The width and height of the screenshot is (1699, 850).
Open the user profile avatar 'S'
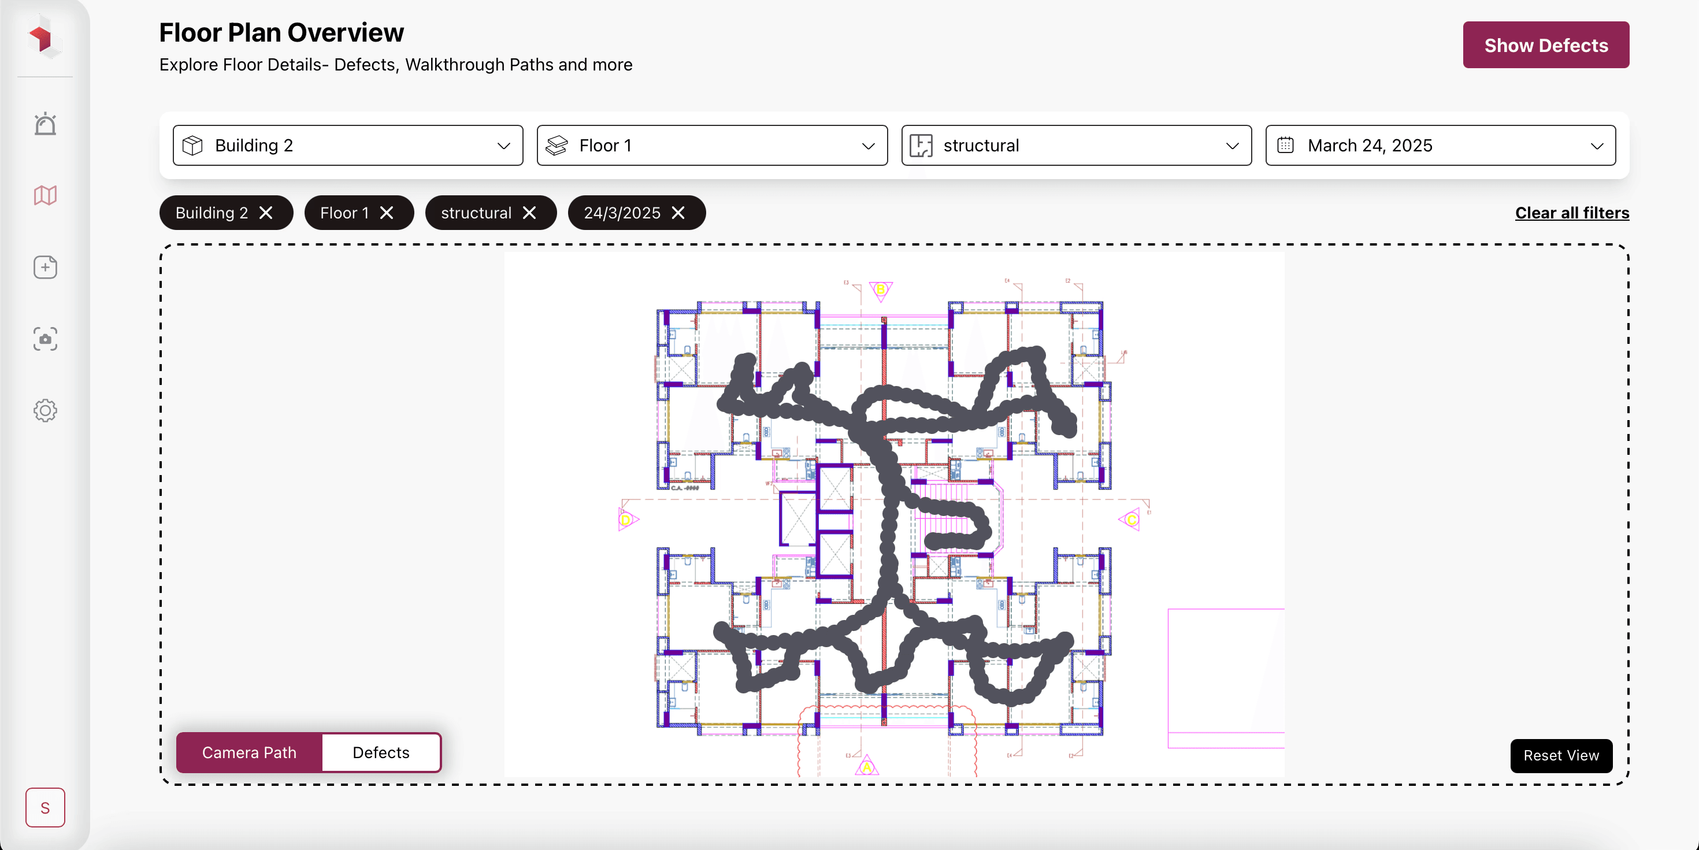(45, 807)
